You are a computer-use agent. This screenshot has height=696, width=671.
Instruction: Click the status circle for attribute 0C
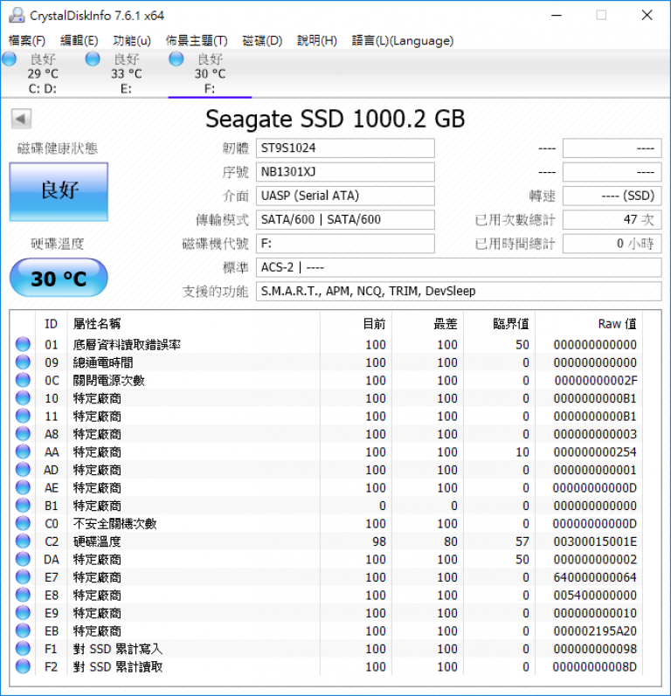[x=23, y=380]
